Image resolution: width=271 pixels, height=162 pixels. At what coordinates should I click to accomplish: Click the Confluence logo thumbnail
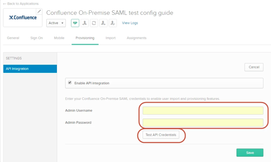(23, 17)
